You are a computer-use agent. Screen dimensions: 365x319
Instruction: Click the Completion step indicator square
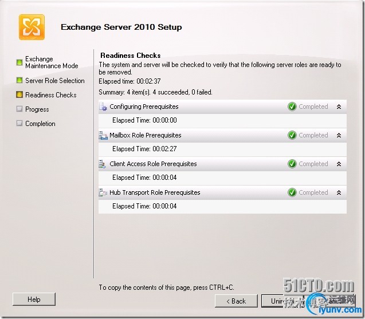pyautogui.click(x=19, y=123)
